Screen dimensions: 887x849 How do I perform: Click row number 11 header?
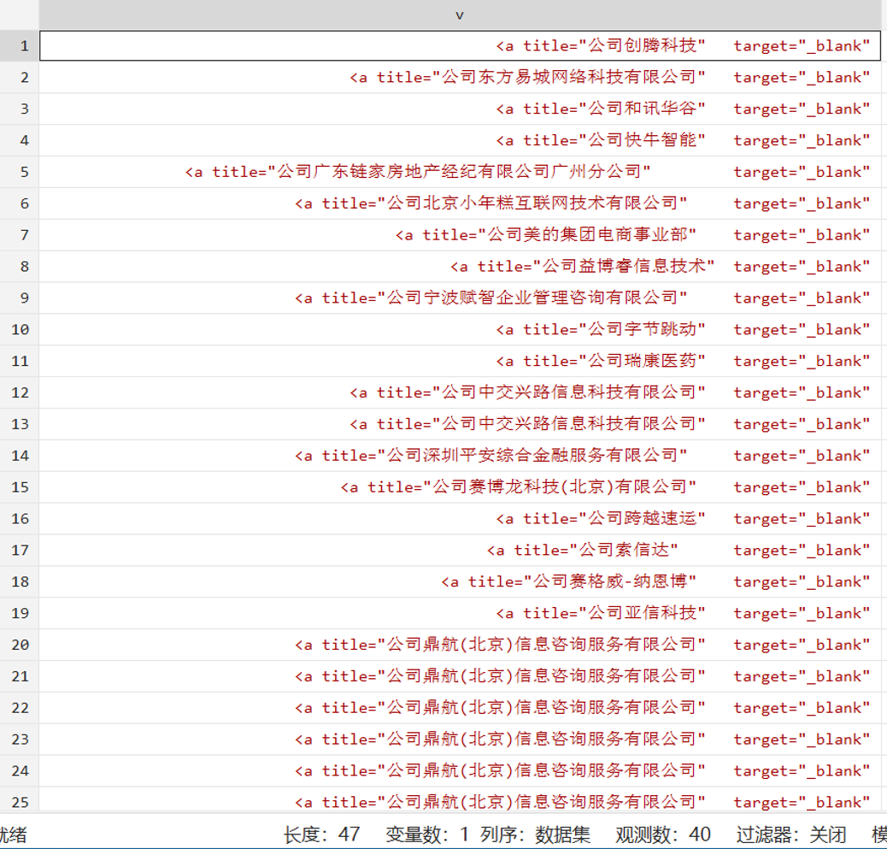pos(20,361)
